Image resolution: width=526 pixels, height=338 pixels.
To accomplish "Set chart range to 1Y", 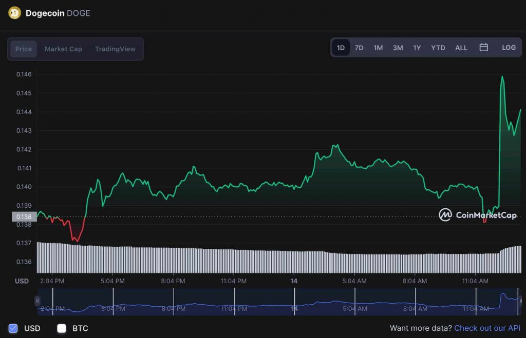I will pos(417,48).
